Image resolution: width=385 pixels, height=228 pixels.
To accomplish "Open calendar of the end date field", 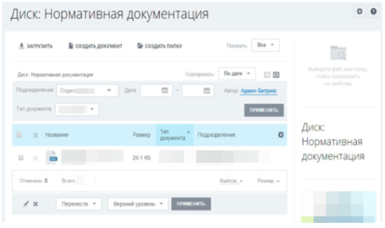I will coord(206,91).
